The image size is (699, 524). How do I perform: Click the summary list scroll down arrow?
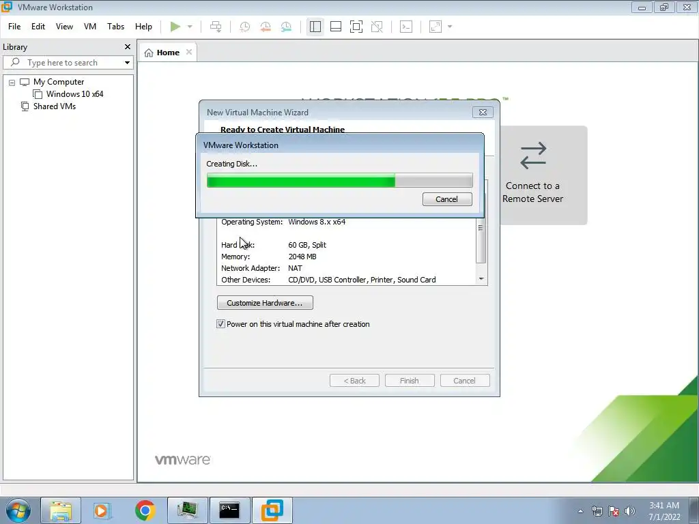click(481, 279)
